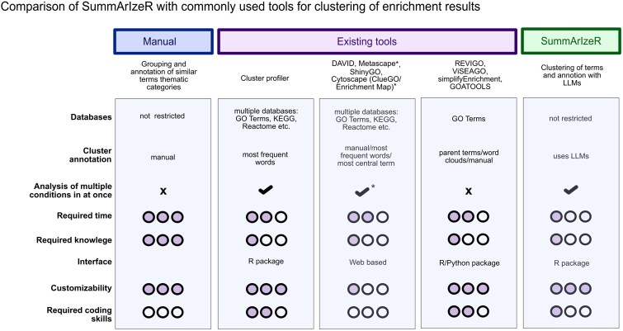This screenshot has height=331, width=623.
Task: Click the 'Web based' interface text
Action: 367,262
